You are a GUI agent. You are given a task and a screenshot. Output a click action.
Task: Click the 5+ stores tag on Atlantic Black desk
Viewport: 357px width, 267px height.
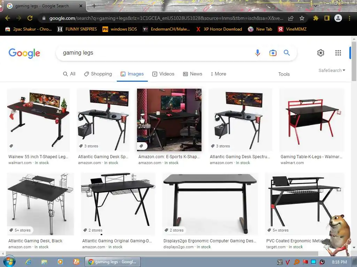point(20,230)
